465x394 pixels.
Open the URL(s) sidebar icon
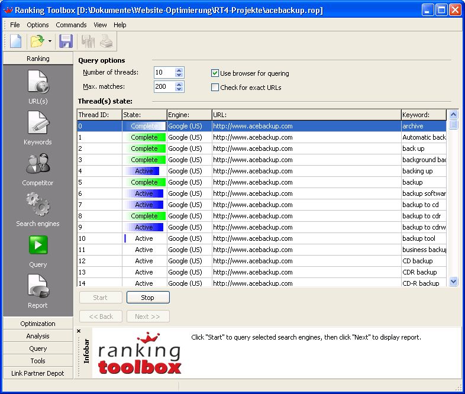pos(38,82)
